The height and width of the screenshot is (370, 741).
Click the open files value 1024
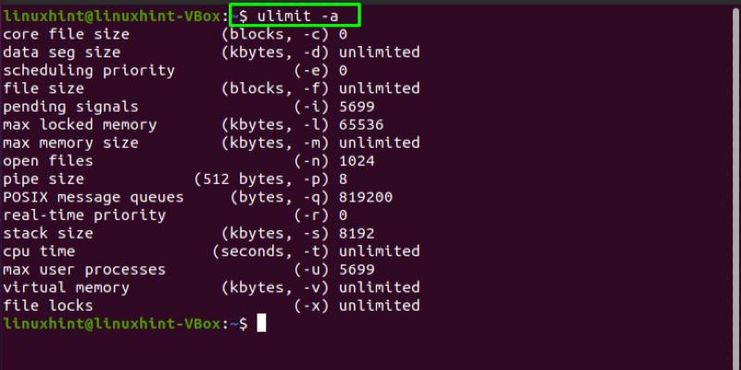coord(357,161)
